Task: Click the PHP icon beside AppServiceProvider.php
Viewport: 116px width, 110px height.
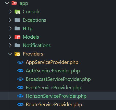Action: [20, 62]
